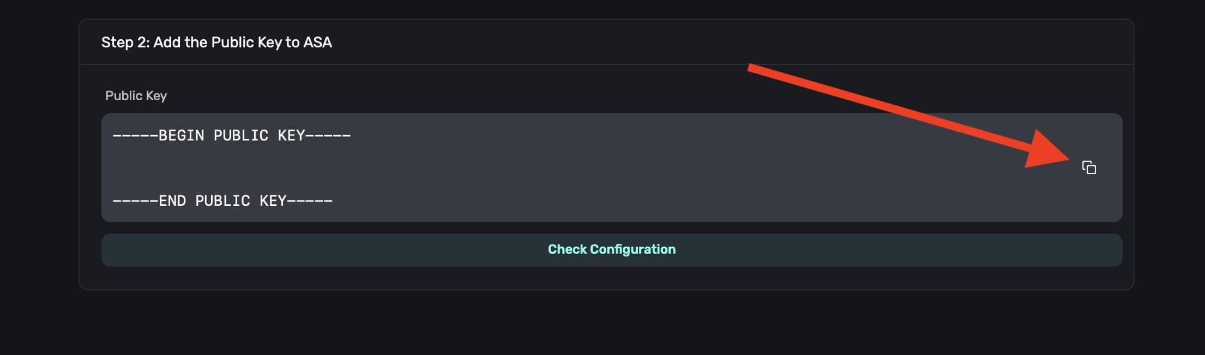Viewport: 1205px width, 355px height.
Task: Click the word ASA in the heading
Action: pyautogui.click(x=317, y=42)
